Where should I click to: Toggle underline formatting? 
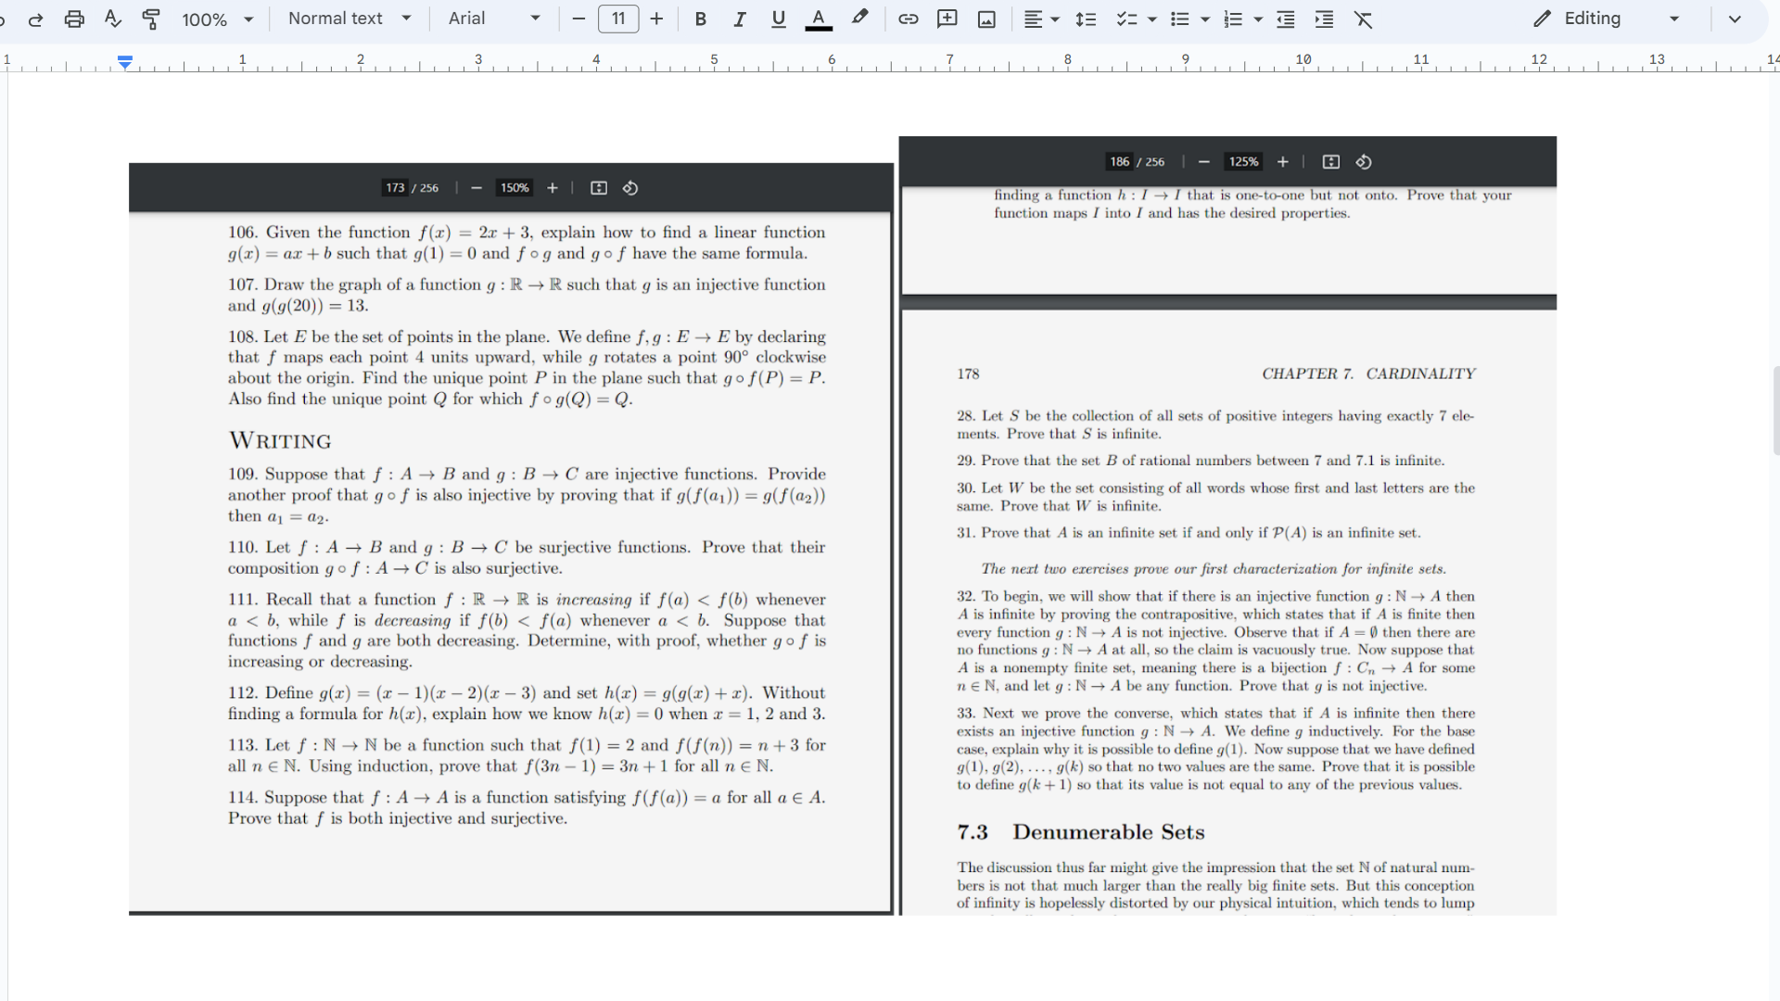pos(778,19)
